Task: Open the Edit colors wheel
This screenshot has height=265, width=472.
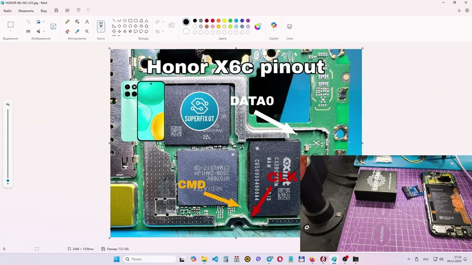Action: click(258, 26)
